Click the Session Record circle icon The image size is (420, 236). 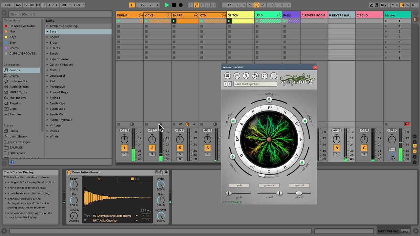(x=213, y=5)
